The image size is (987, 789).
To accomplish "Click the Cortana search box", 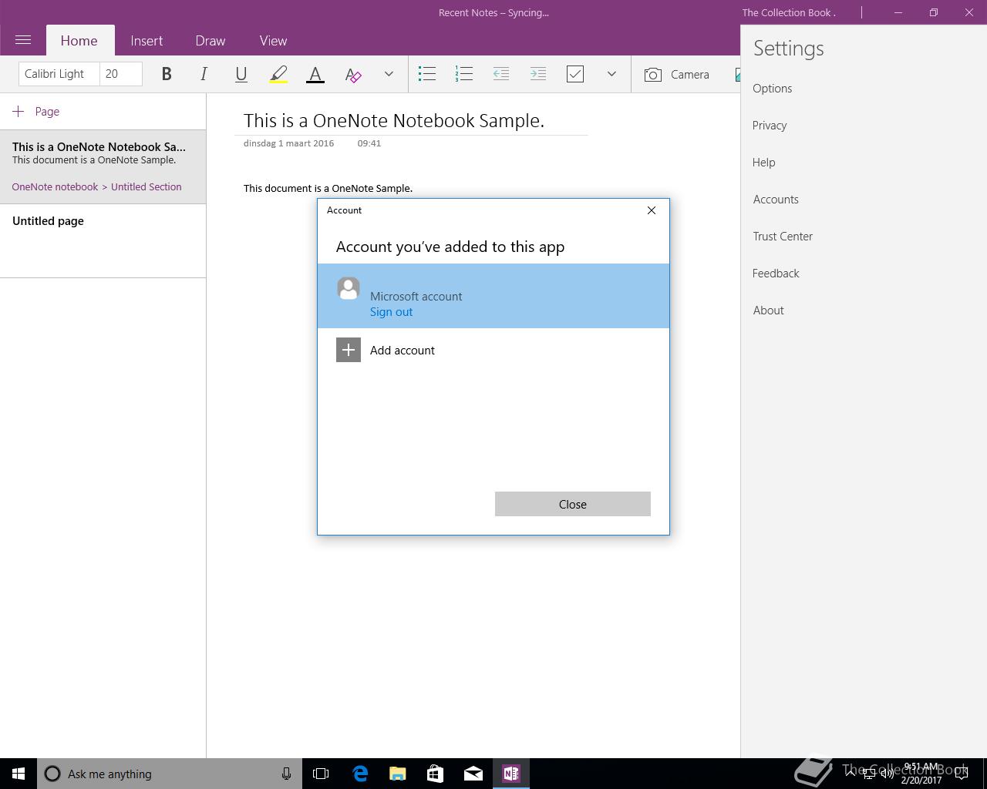I will point(170,774).
